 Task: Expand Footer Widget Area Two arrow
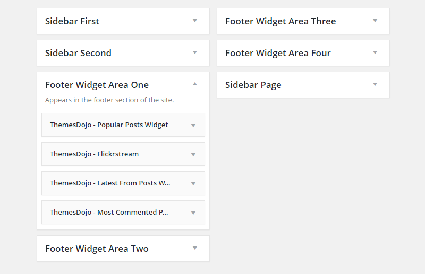(195, 248)
